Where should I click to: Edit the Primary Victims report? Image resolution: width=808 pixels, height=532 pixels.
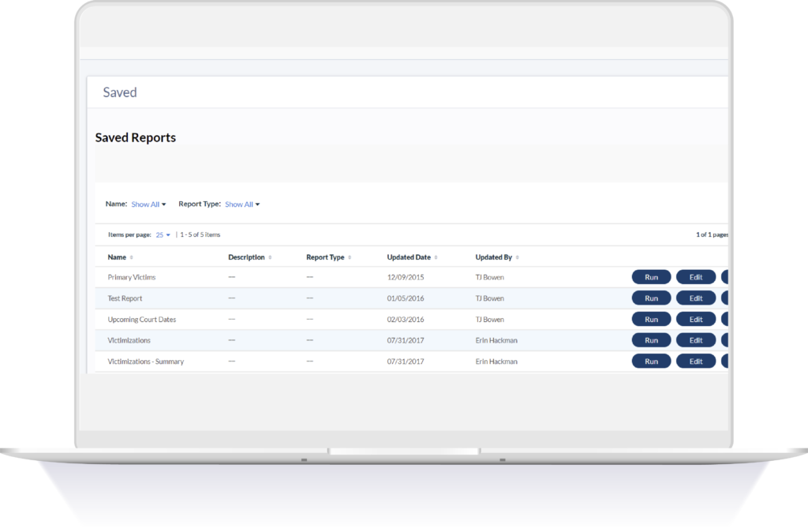click(696, 277)
